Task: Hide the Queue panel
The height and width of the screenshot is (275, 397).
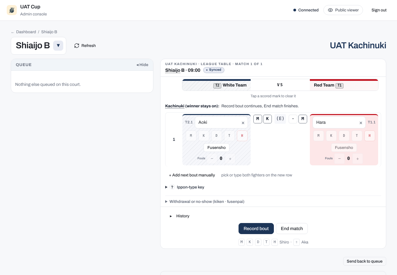Action: pyautogui.click(x=142, y=65)
